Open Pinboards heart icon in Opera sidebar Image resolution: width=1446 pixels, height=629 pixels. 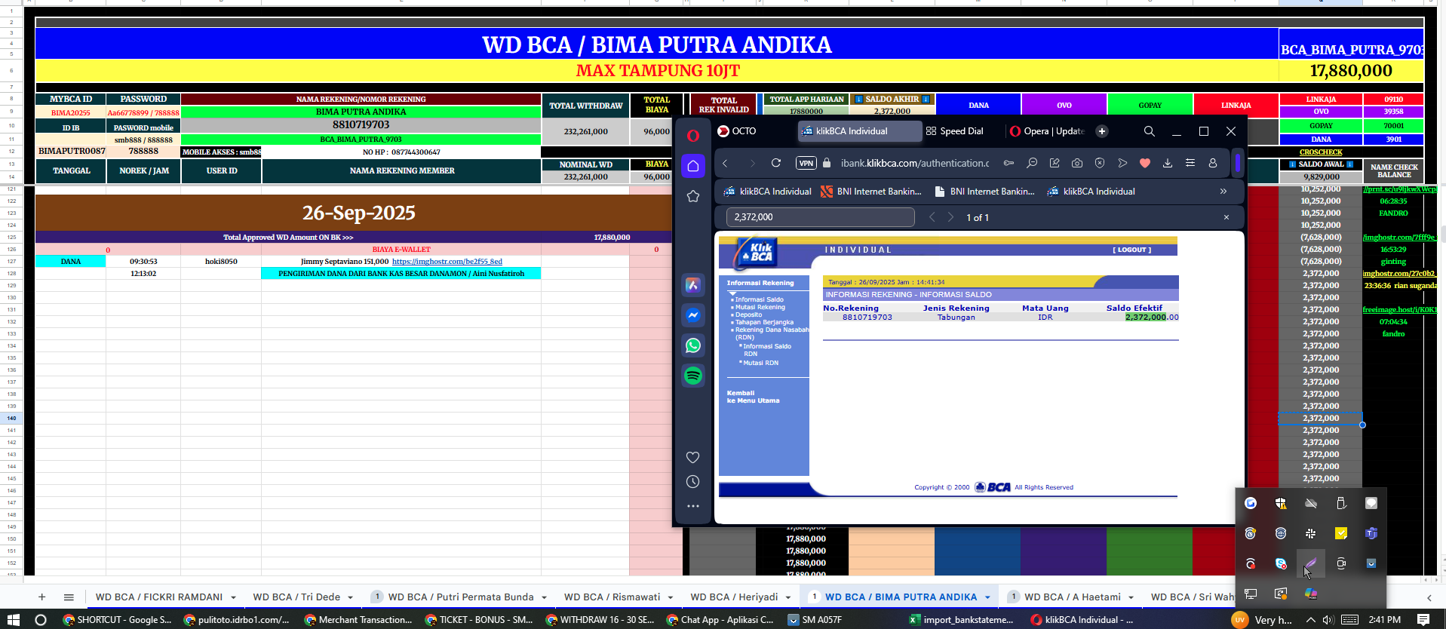[692, 457]
